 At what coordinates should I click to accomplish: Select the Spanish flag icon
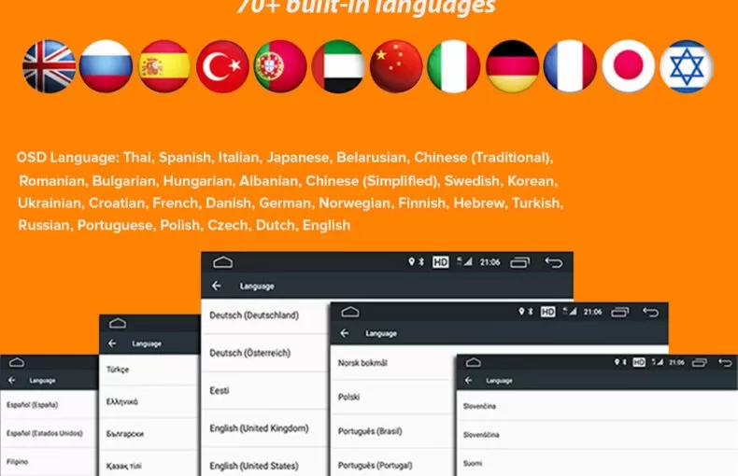point(164,66)
